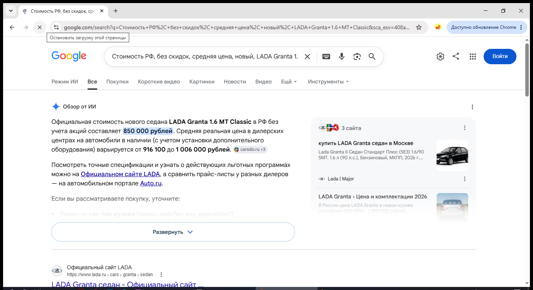Select the Все results tab
Viewport: 533px width, 290px height.
(92, 82)
